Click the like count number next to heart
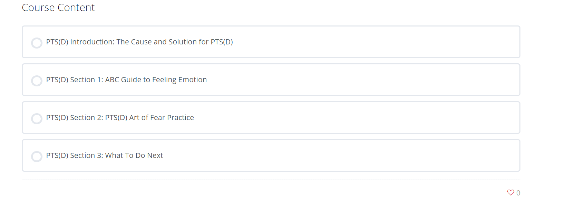 coord(518,193)
